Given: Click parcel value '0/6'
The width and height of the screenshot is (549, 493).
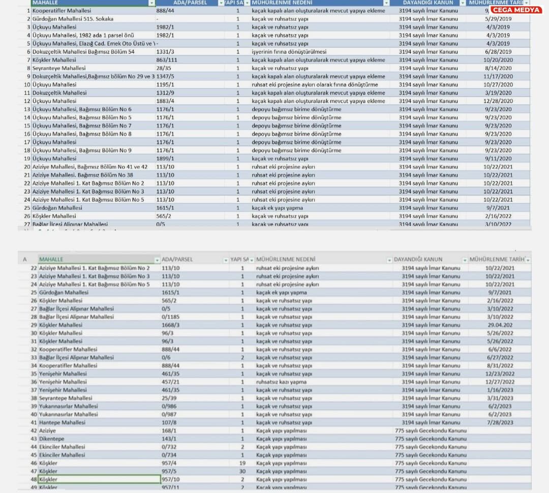Looking at the screenshot, I should [166, 357].
